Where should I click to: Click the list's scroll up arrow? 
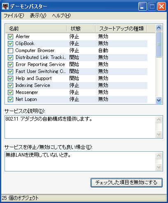pyautogui.click(x=159, y=28)
